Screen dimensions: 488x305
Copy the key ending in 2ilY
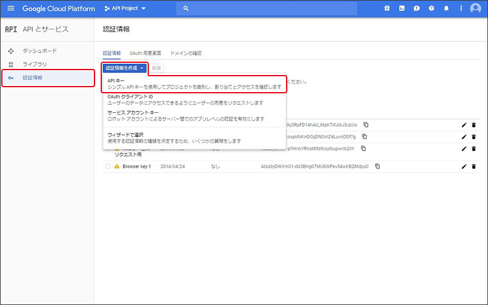pyautogui.click(x=363, y=148)
